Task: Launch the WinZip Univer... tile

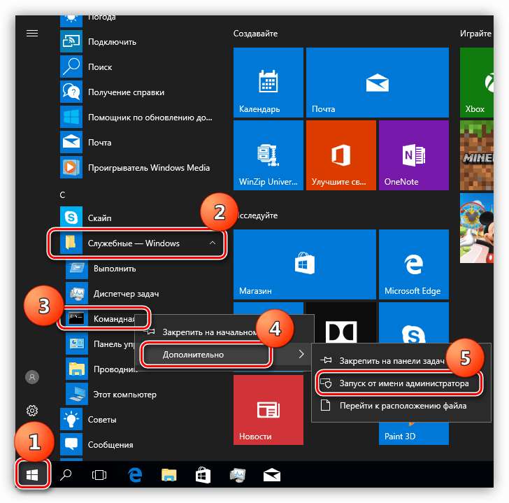Action: point(268,155)
